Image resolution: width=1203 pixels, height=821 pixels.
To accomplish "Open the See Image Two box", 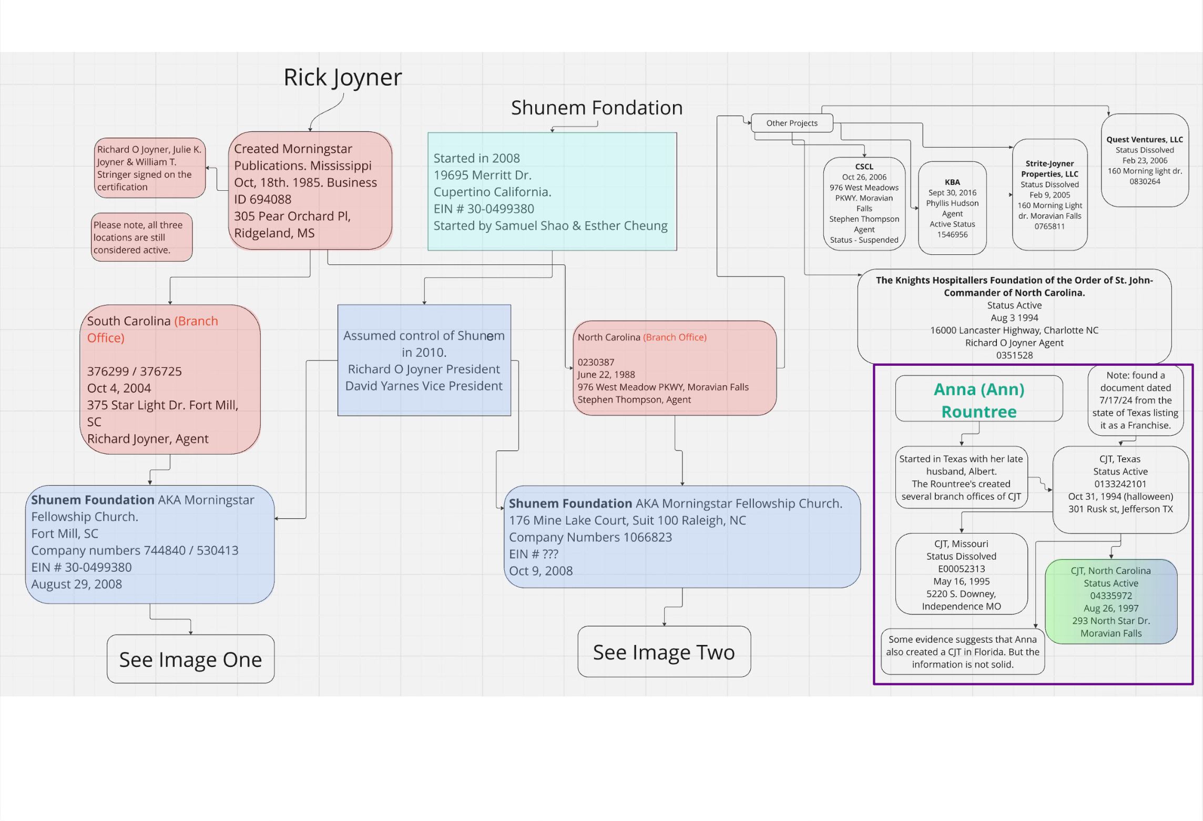I will (x=664, y=652).
